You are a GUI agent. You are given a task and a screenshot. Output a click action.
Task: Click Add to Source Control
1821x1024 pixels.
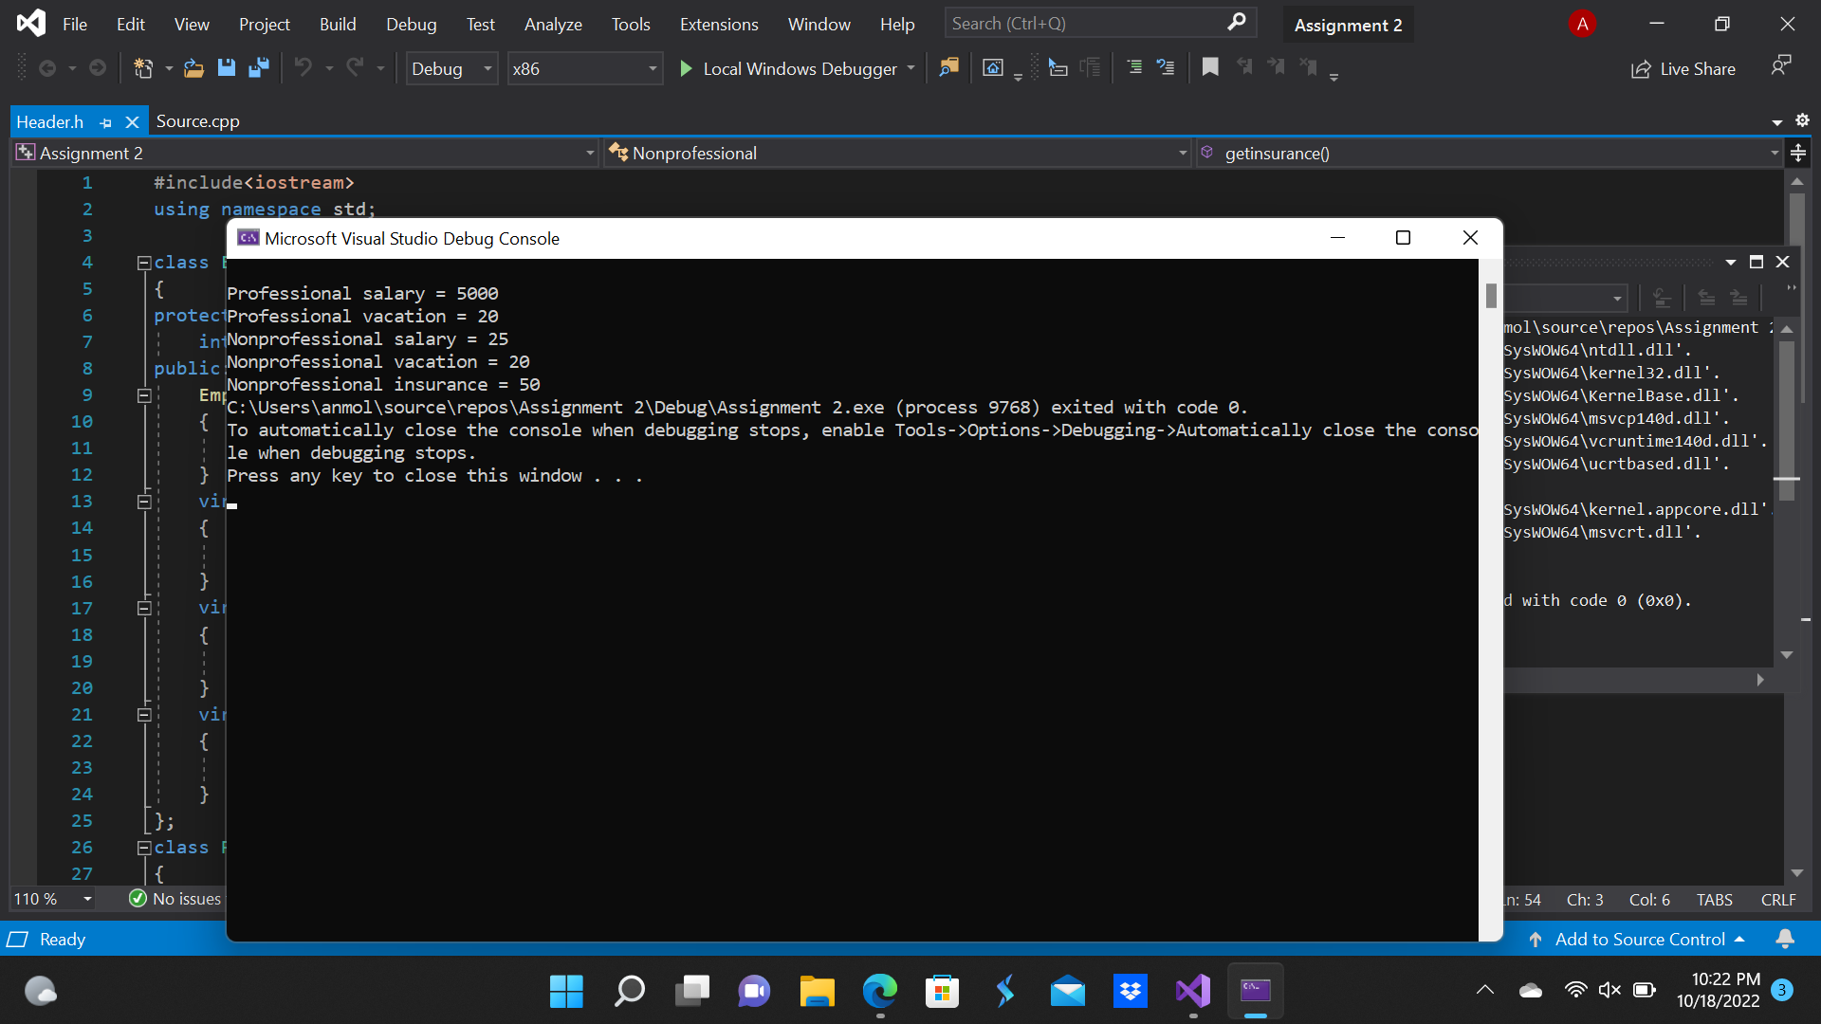(1639, 939)
